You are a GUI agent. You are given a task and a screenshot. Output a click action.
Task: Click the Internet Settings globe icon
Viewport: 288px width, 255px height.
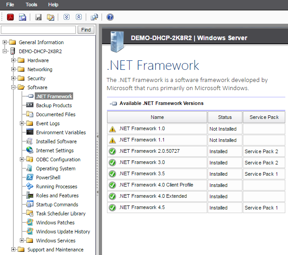coord(30,150)
